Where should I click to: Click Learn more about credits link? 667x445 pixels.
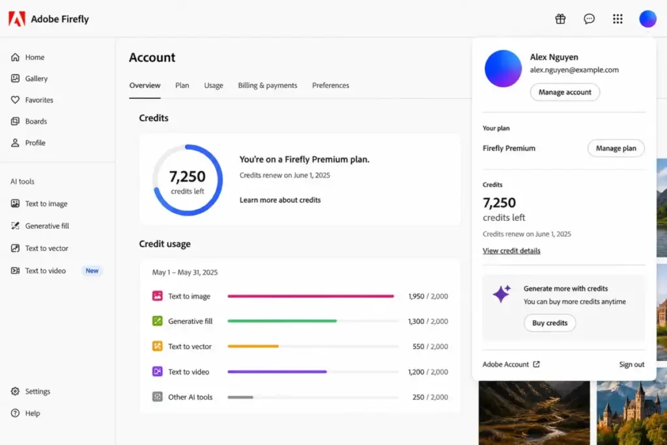pyautogui.click(x=280, y=200)
